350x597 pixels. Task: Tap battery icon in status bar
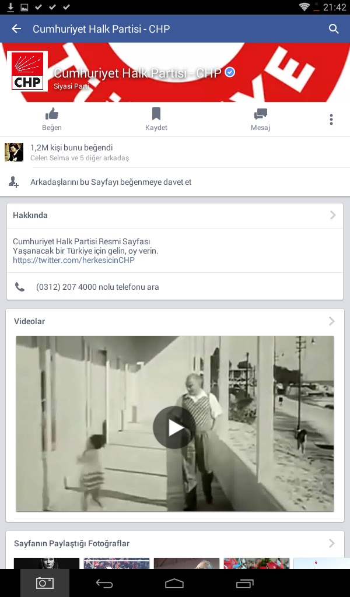[316, 7]
